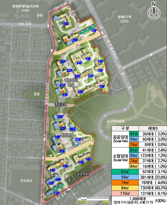Click the 51㎡ green legend swatch
The image size is (167, 205).
click(x=125, y=172)
